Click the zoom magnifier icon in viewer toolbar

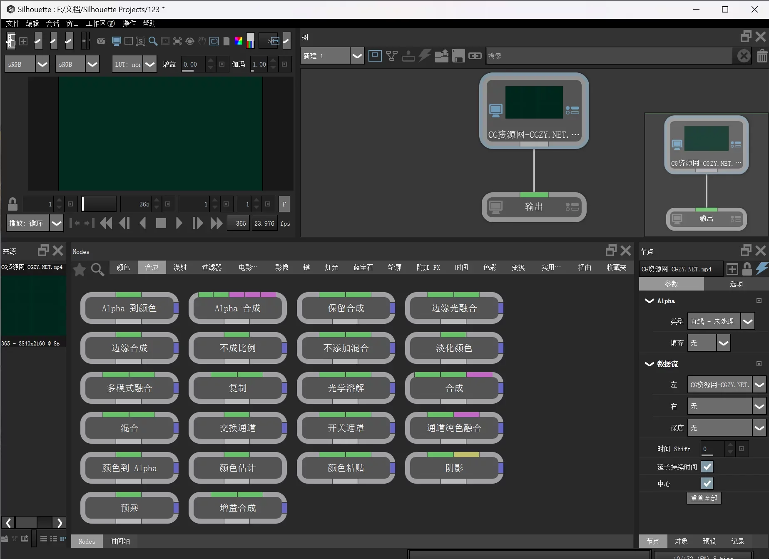tap(153, 41)
